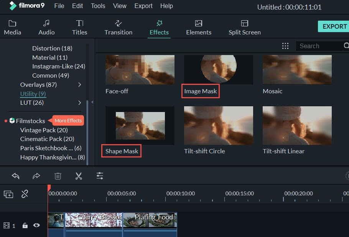Select the Cherry_Blossom clip on timeline
Image resolution: width=349 pixels, height=237 pixels.
pos(94,224)
